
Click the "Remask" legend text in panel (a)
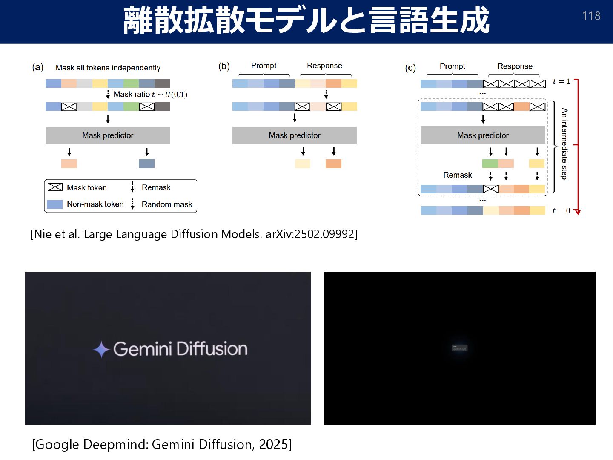156,187
